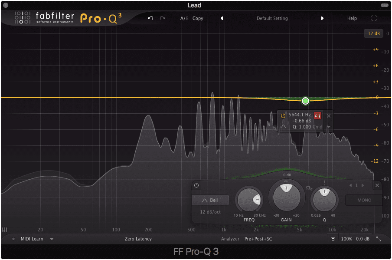392x260 pixels.
Task: Close the band controls panel
Action: [x=377, y=185]
